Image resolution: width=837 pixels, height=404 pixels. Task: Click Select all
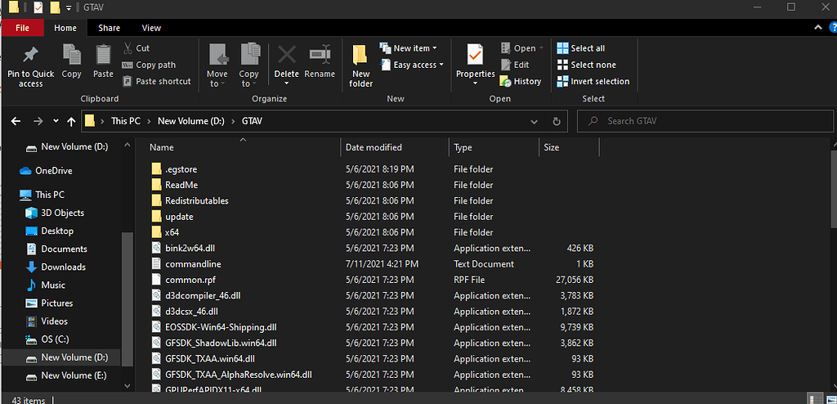point(581,48)
